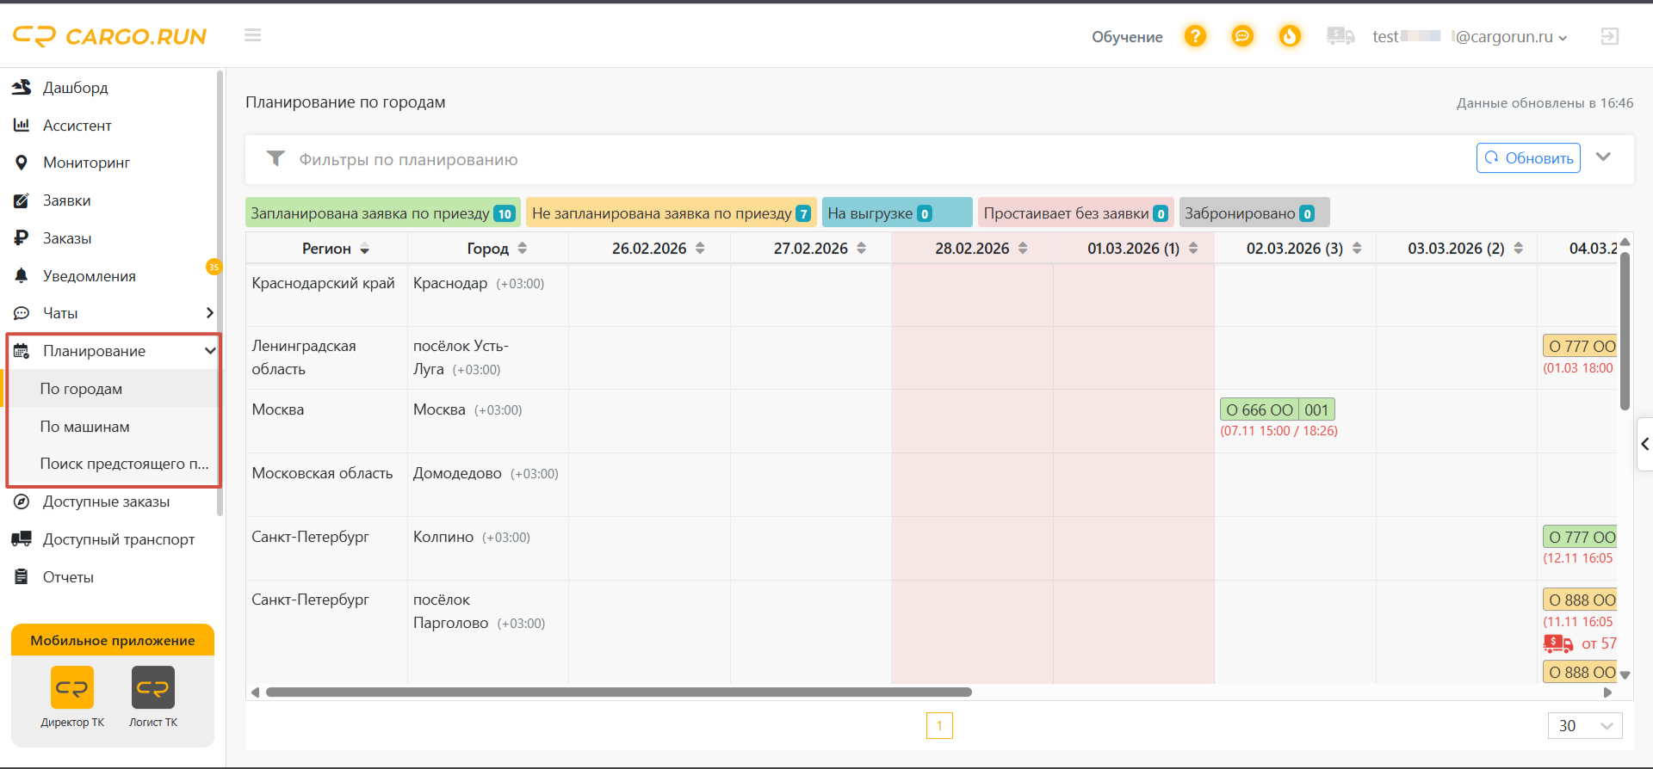1653x769 pixels.
Task: Click vehicle O 777 OO in Усть-Луга row
Action: click(x=1581, y=346)
